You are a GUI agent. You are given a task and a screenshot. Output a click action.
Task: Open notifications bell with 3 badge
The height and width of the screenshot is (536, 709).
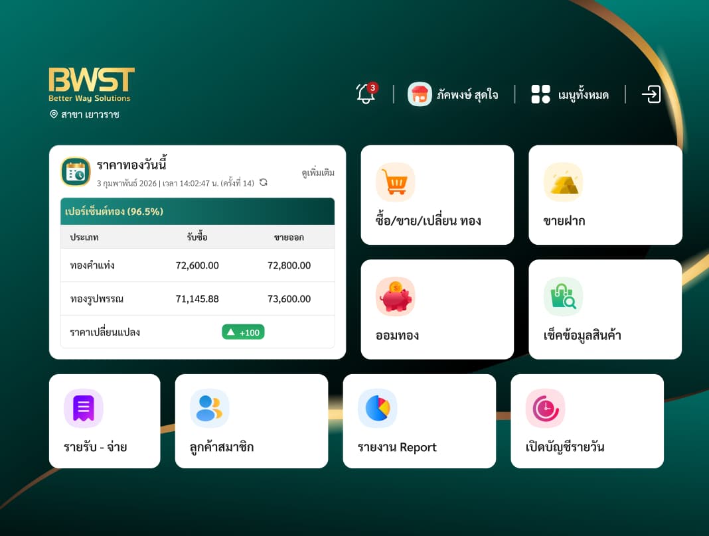366,93
